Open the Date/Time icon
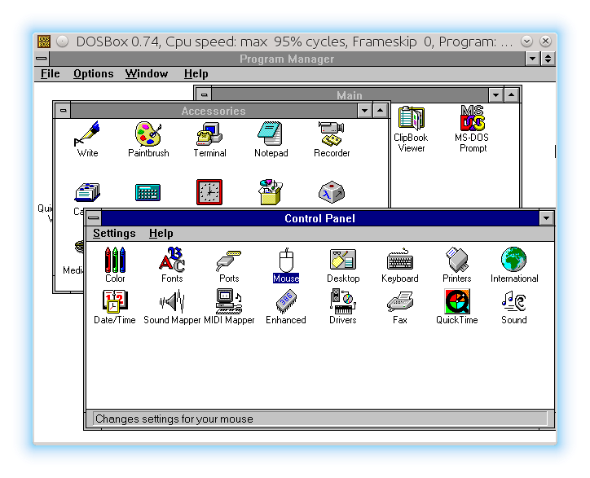This screenshot has height=478, width=590. click(115, 306)
